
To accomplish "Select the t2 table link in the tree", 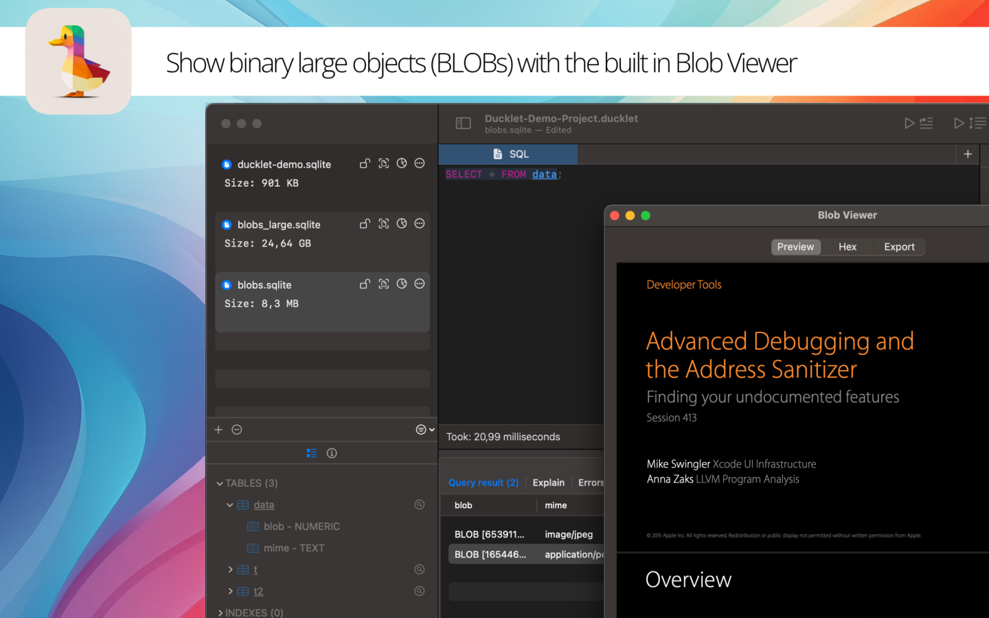I will click(x=258, y=591).
